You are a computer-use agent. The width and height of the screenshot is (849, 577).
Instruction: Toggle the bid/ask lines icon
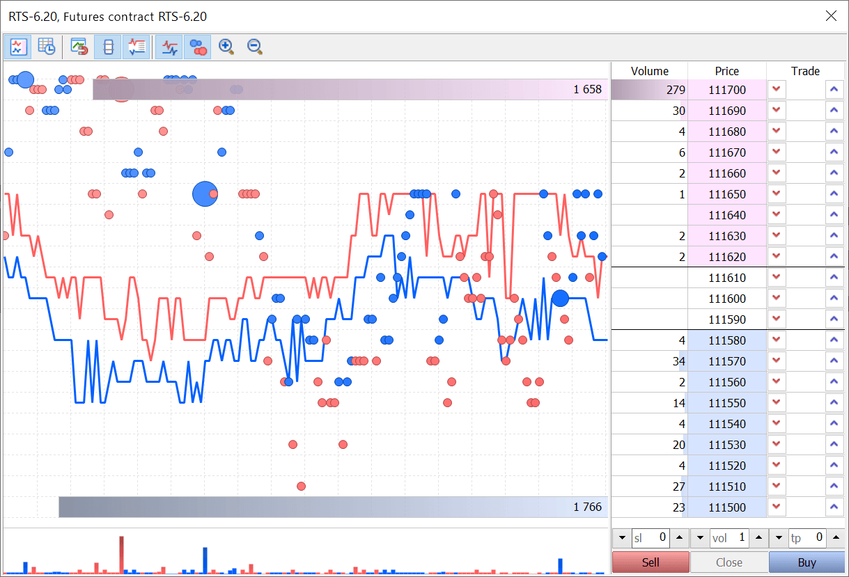[x=169, y=47]
